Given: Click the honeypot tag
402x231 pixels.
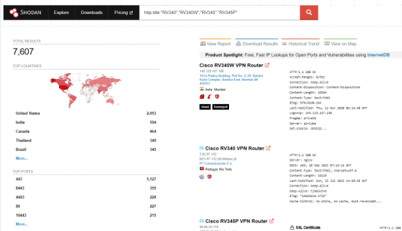Looking at the screenshot, I should click(x=220, y=107).
